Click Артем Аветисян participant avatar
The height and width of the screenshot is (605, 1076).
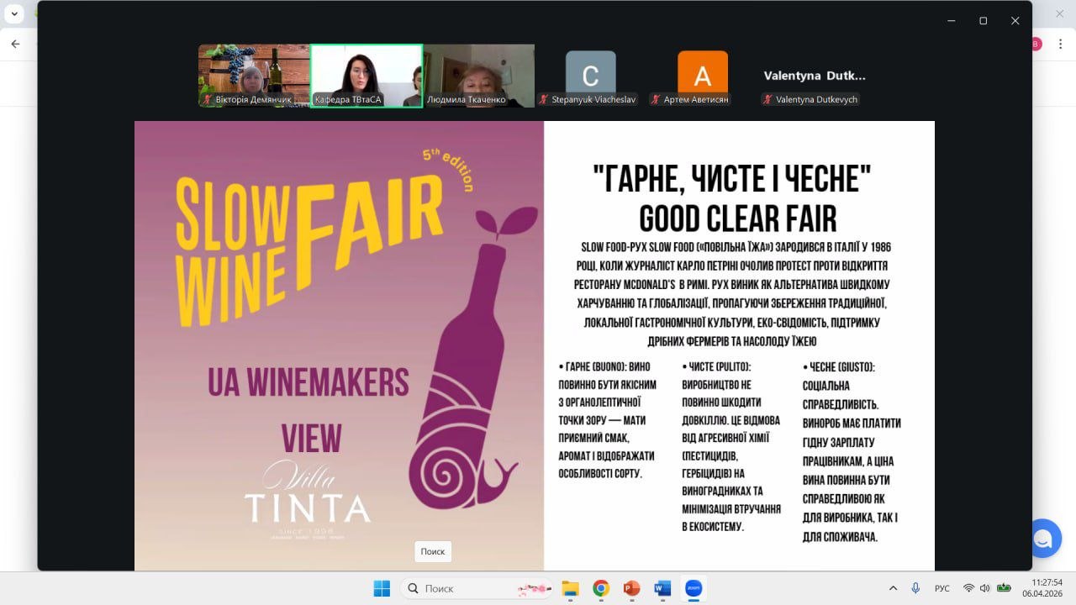702,74
